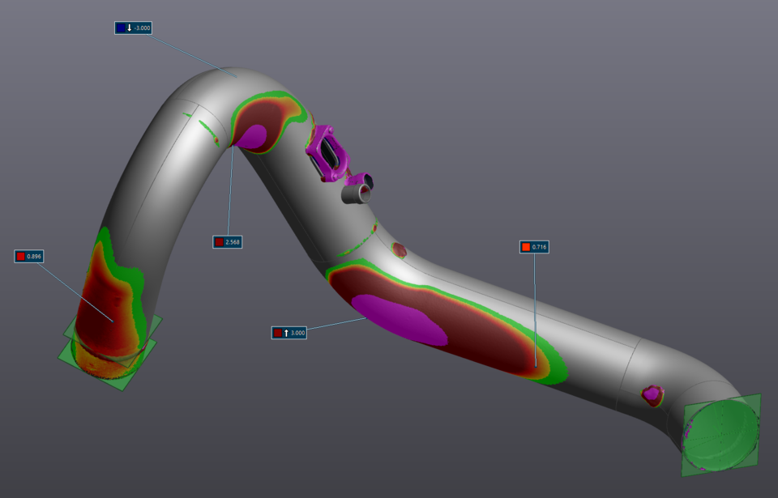Viewport: 778px width, 498px height.
Task: Click the orange swatch icon beside 0.716
Action: (525, 245)
